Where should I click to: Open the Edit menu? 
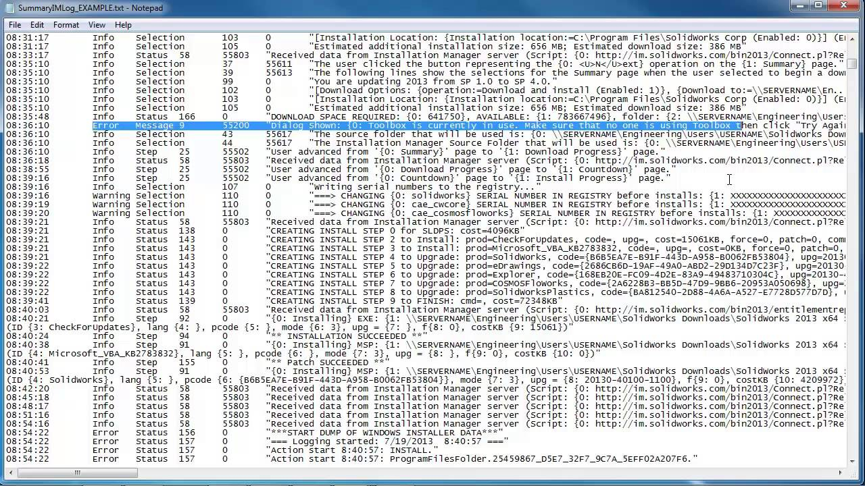tap(37, 25)
